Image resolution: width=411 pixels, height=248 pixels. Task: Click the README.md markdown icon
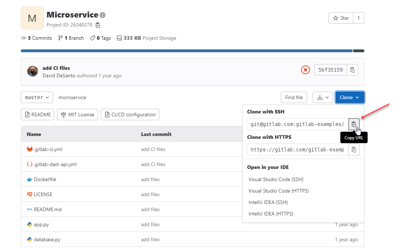30,210
